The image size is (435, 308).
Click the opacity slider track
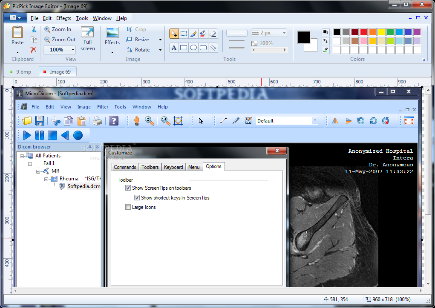point(269,50)
